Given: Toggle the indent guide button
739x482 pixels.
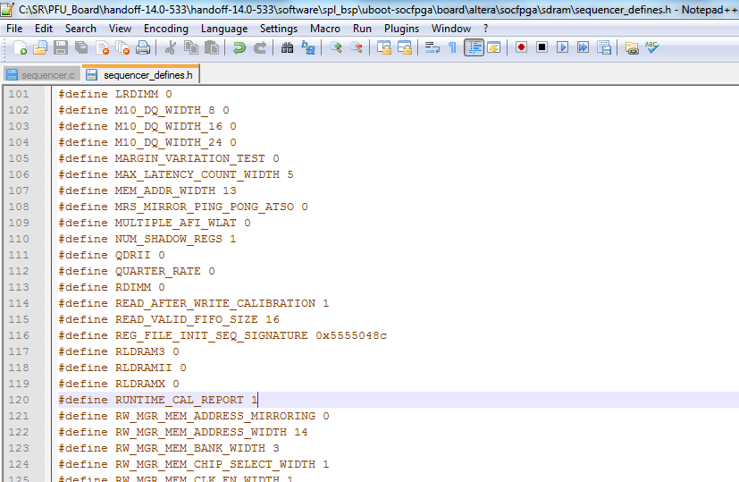Looking at the screenshot, I should [474, 47].
